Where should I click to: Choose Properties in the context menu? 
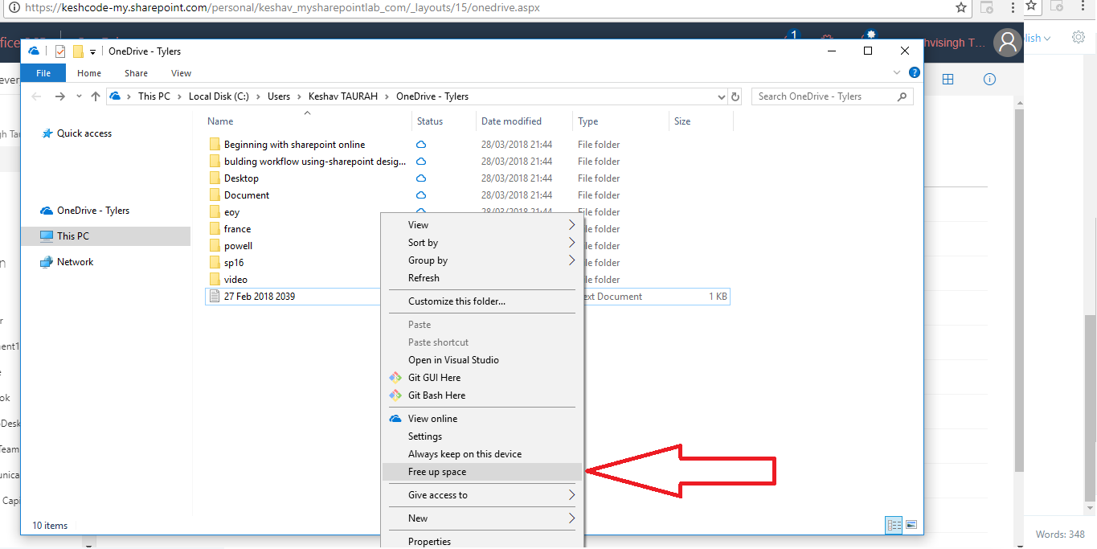pyautogui.click(x=482, y=542)
